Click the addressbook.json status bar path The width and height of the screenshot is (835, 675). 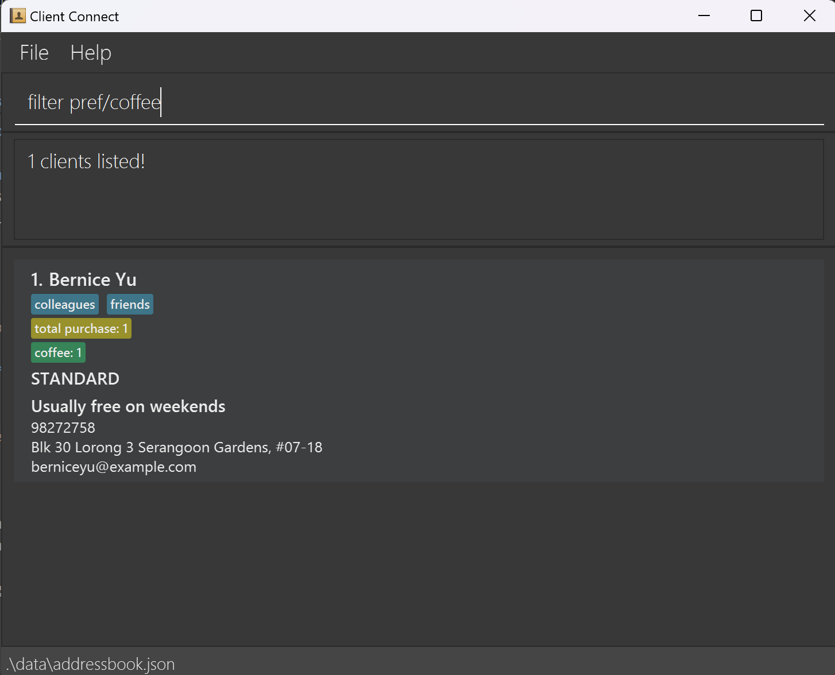pyautogui.click(x=91, y=664)
